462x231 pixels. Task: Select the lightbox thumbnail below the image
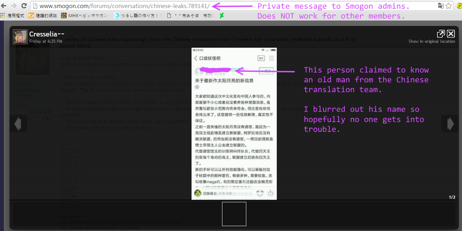234,214
